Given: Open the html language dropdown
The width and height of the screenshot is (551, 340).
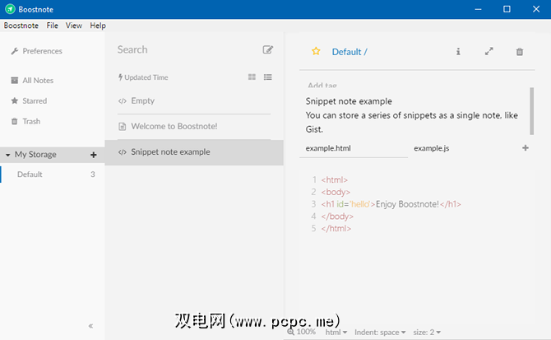Looking at the screenshot, I should click(x=336, y=332).
